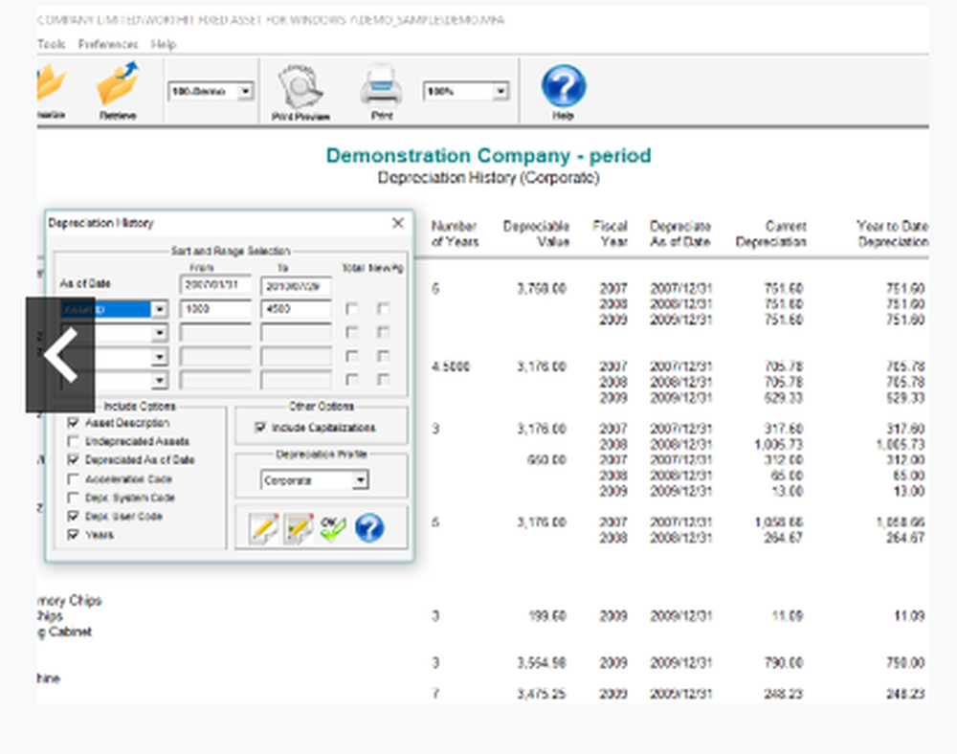Screen dimensions: 957x754
Task: Toggle the Acceleration Code checkbox
Action: click(x=74, y=479)
